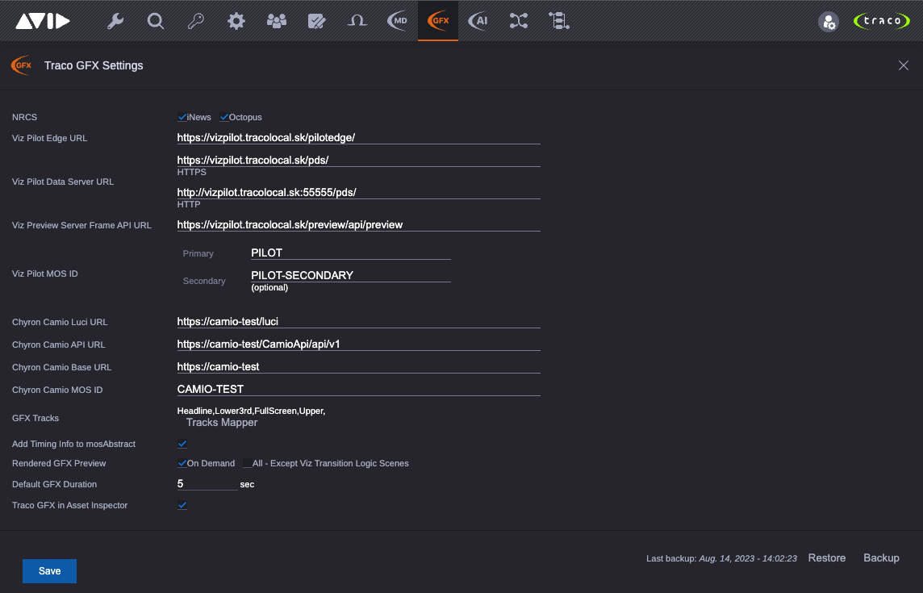The image size is (923, 593).
Task: Disable the Octopus NRCS checkbox
Action: [x=223, y=116]
